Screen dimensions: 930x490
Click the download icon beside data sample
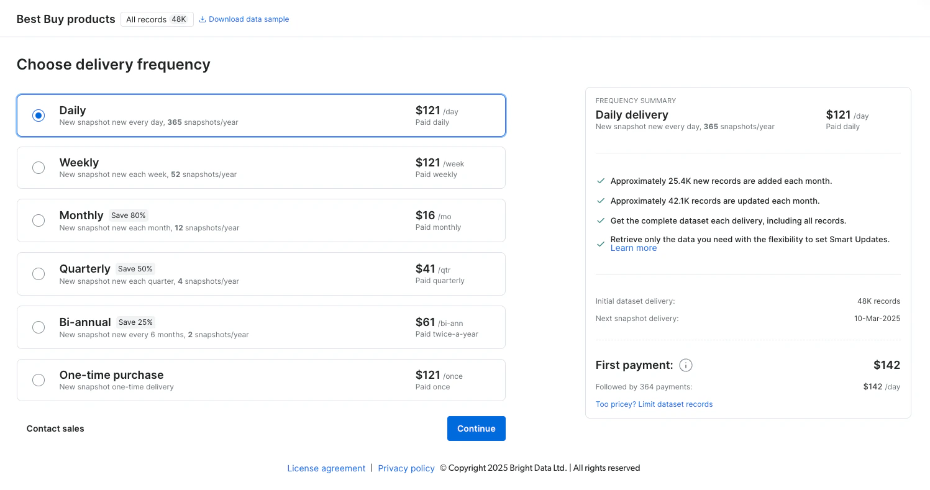pos(203,19)
